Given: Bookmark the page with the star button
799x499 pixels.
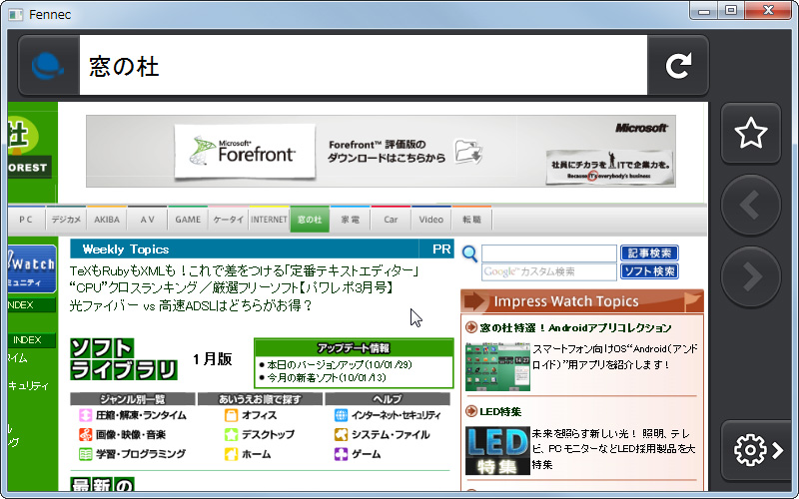Looking at the screenshot, I should 751,133.
